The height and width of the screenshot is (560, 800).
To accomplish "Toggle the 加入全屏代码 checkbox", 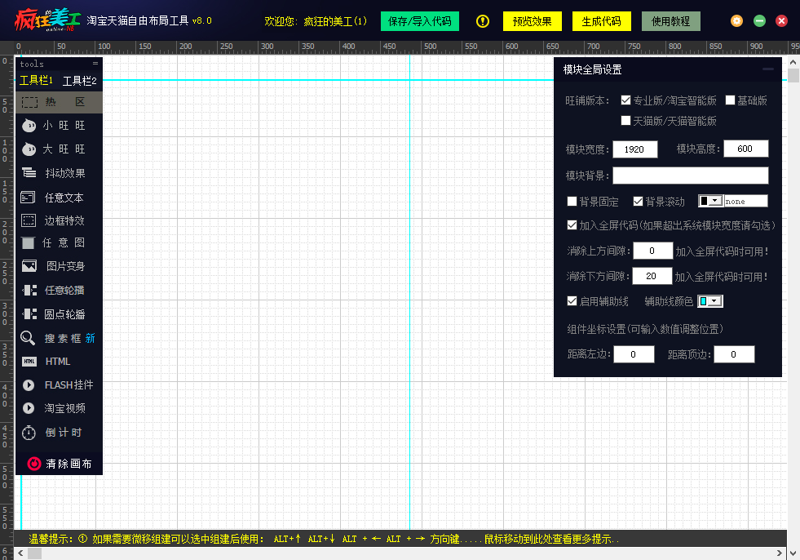I will (572, 224).
